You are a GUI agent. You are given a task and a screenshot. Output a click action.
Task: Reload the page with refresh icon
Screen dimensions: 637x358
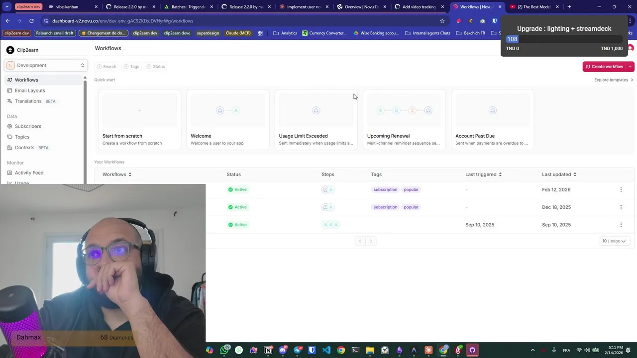click(31, 21)
